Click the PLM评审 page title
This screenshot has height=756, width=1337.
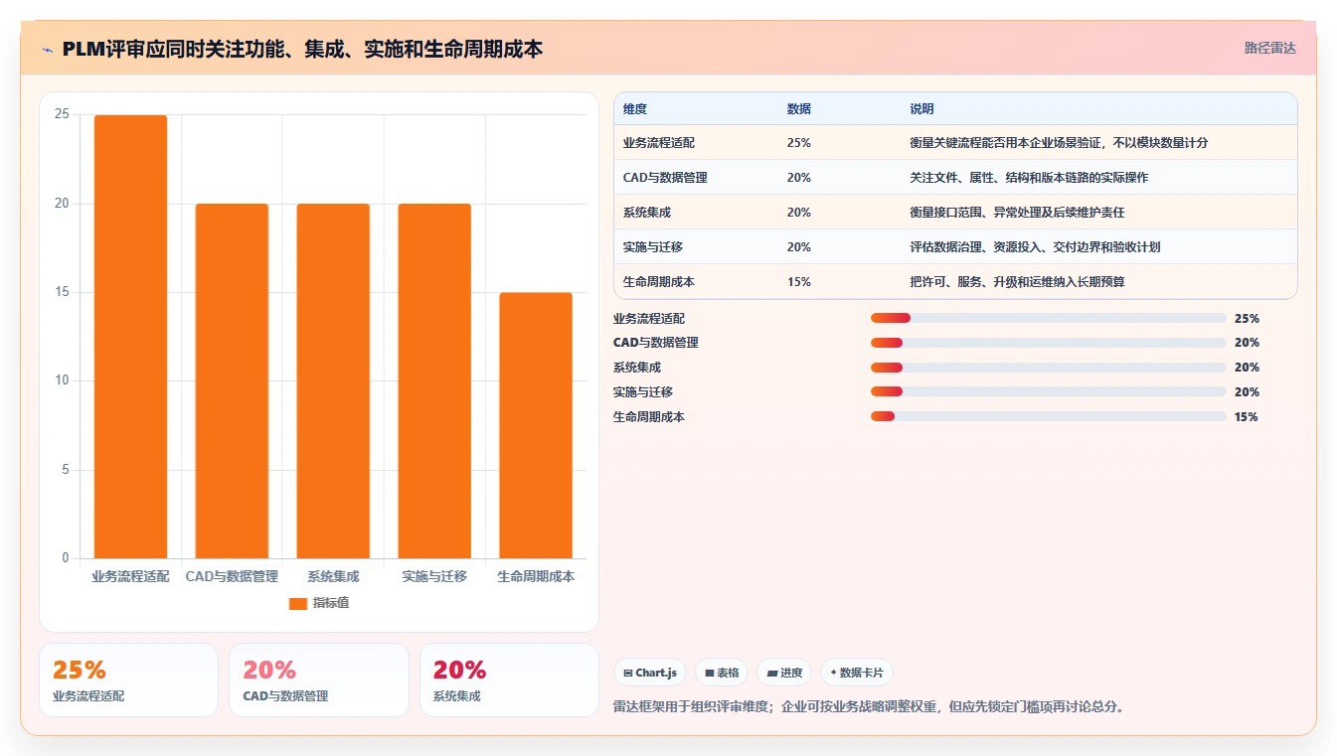[302, 49]
